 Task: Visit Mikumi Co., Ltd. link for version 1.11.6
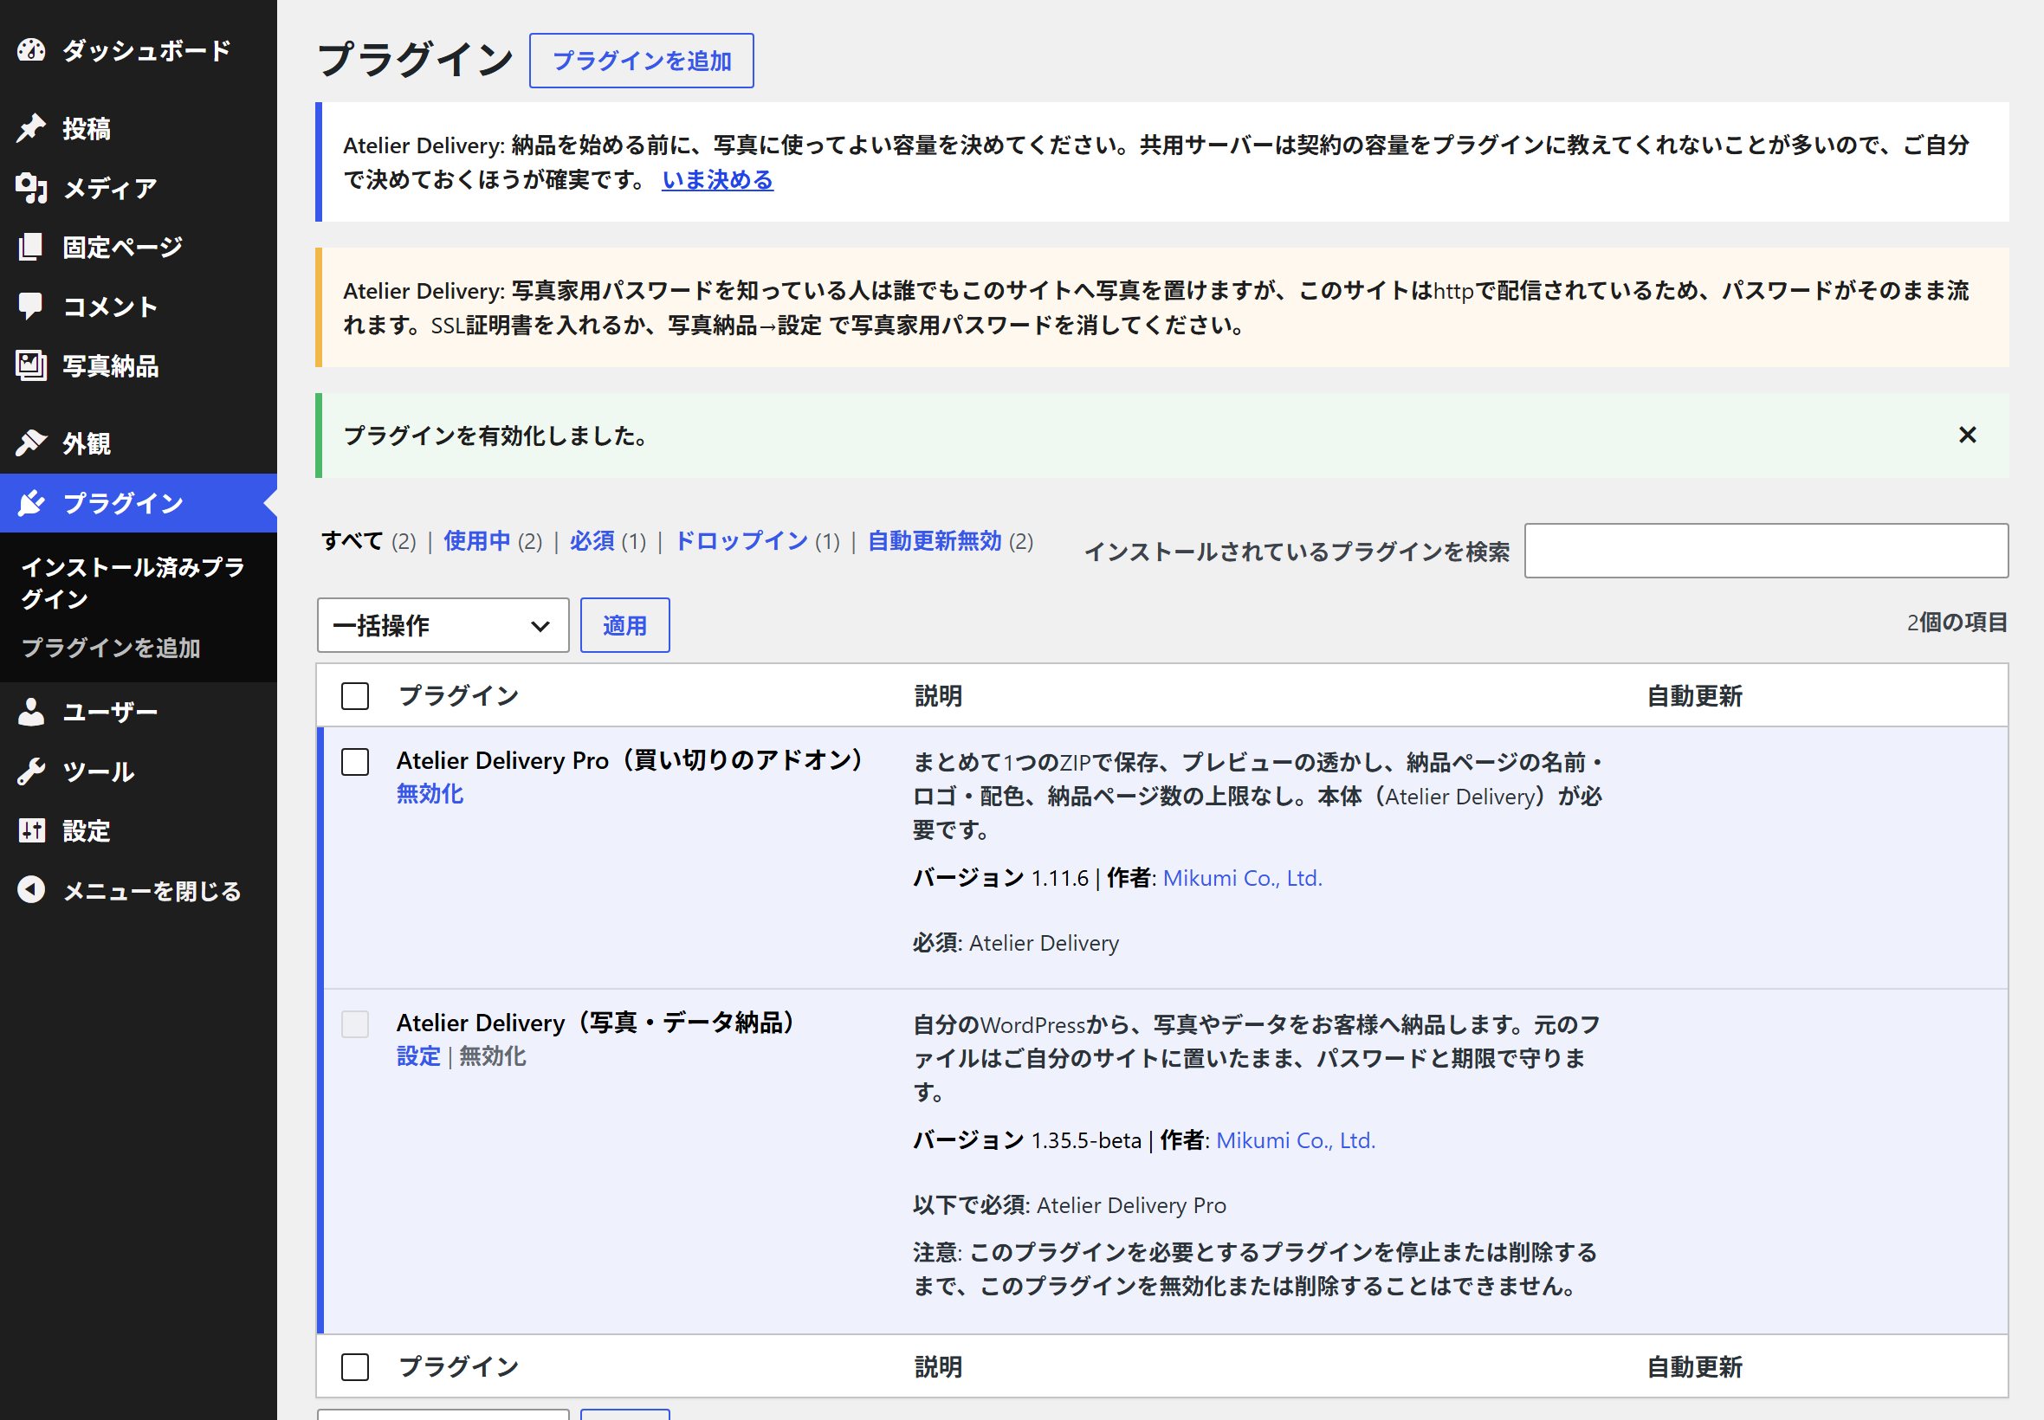(1242, 878)
